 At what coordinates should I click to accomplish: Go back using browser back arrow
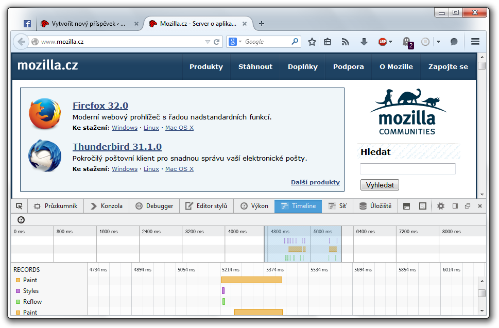click(21, 42)
